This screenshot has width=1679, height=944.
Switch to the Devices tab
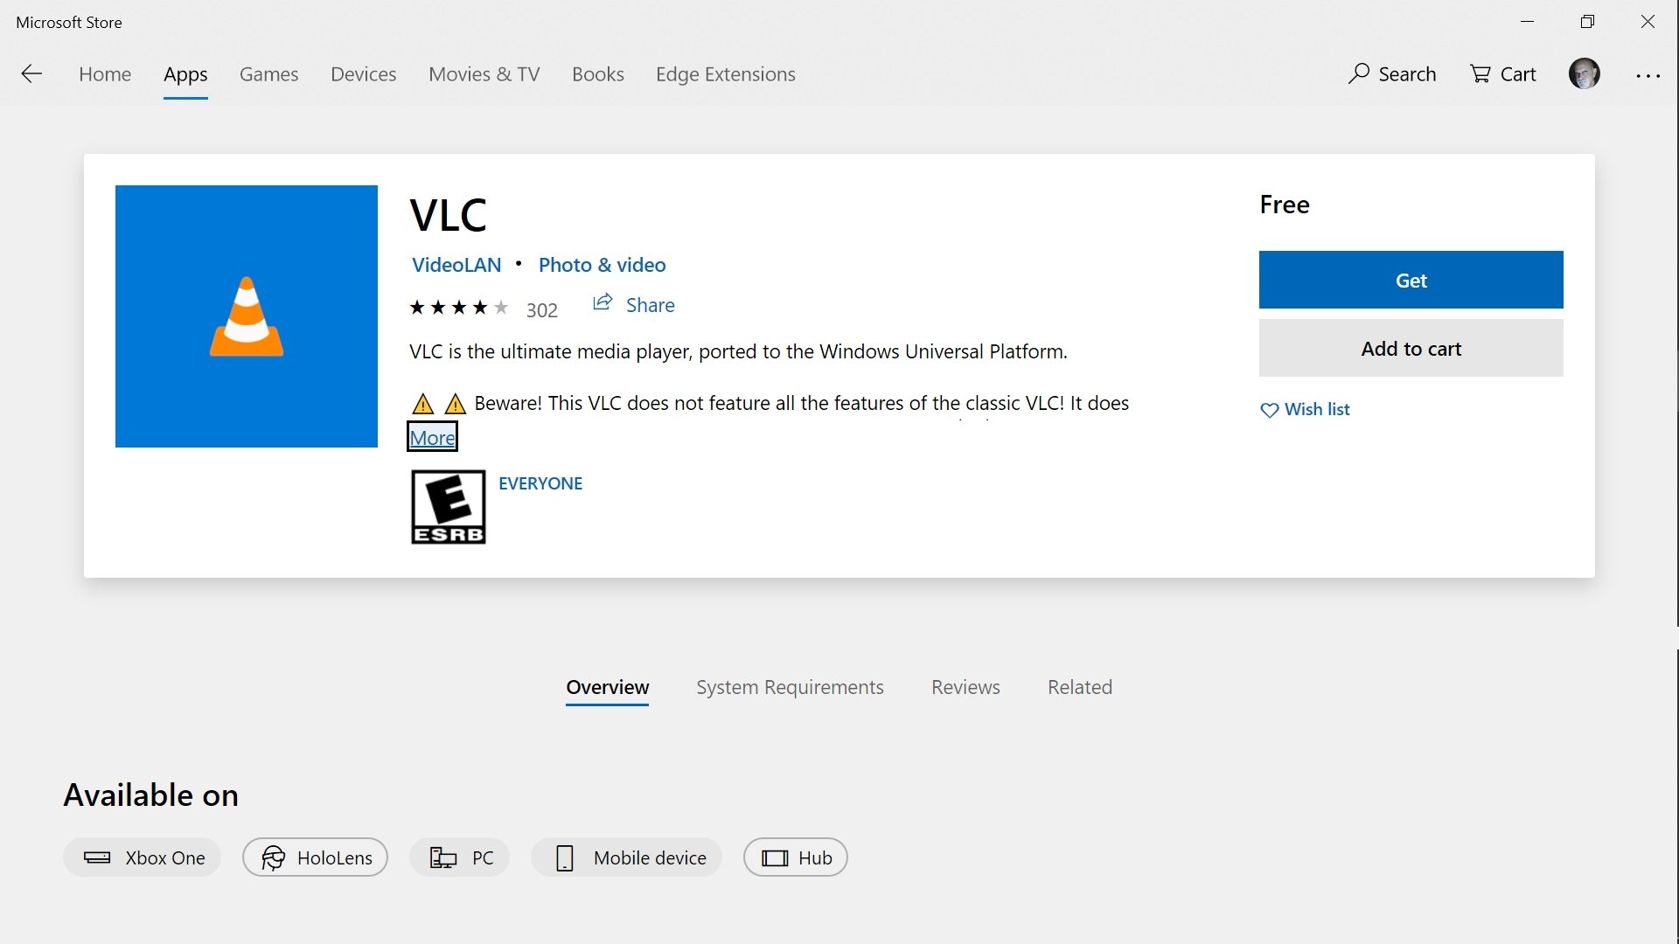click(364, 74)
